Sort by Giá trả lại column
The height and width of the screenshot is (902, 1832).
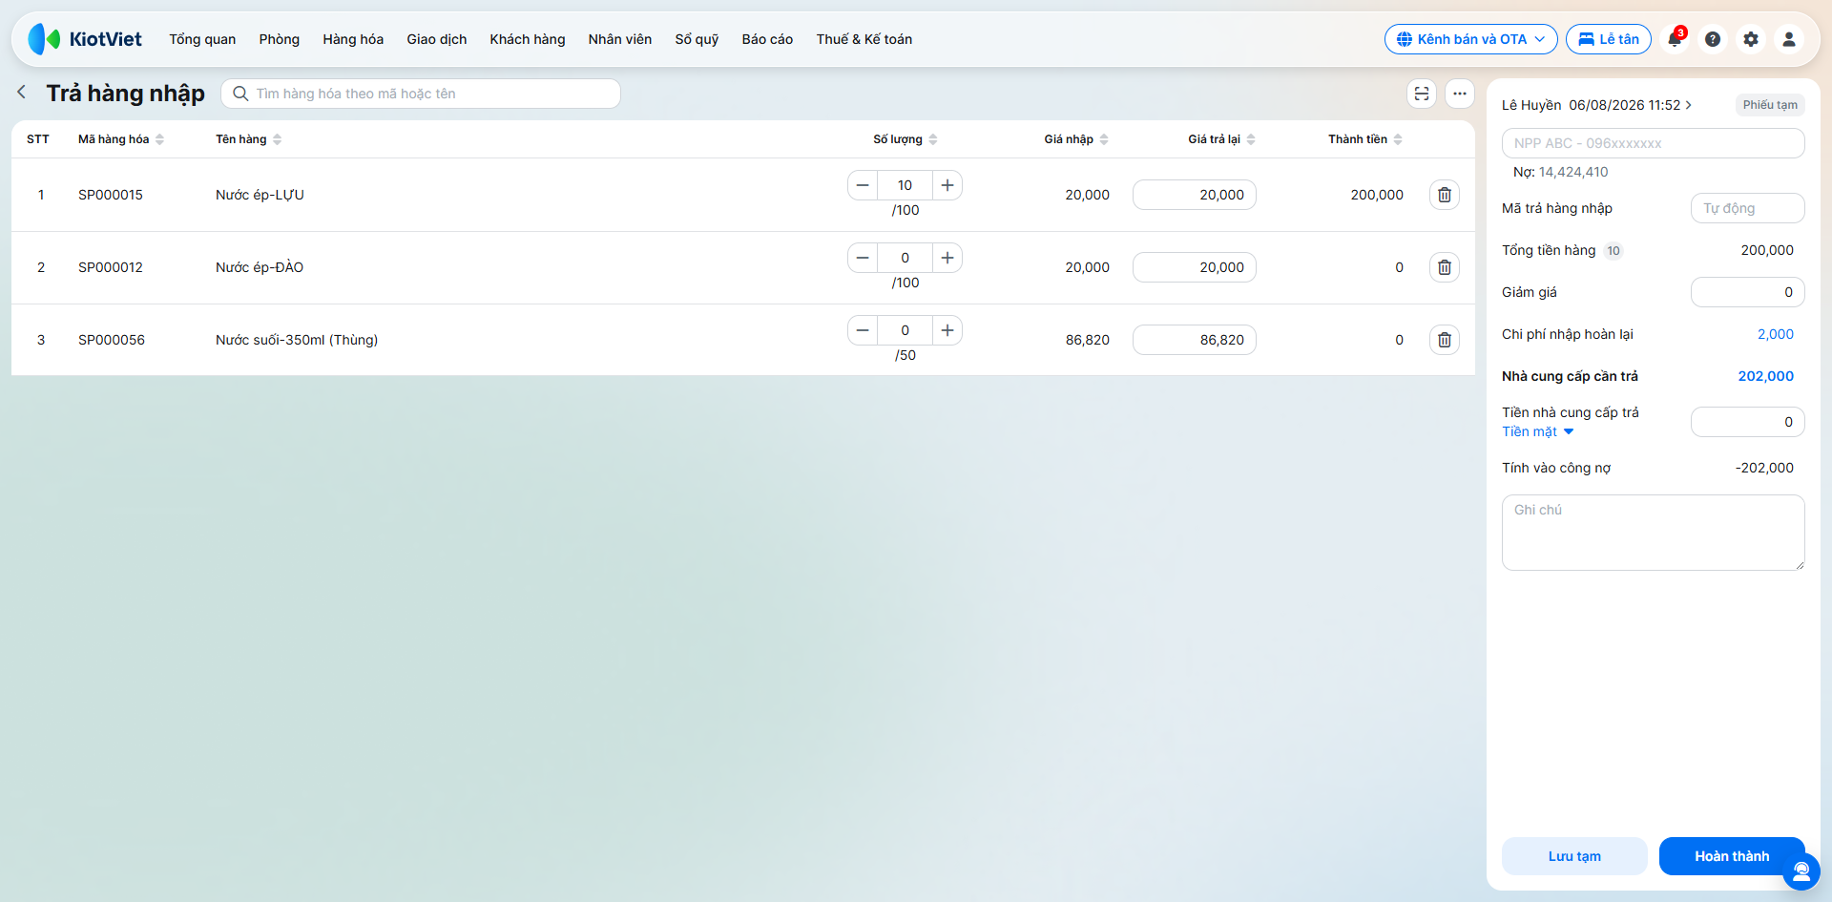[x=1221, y=139]
